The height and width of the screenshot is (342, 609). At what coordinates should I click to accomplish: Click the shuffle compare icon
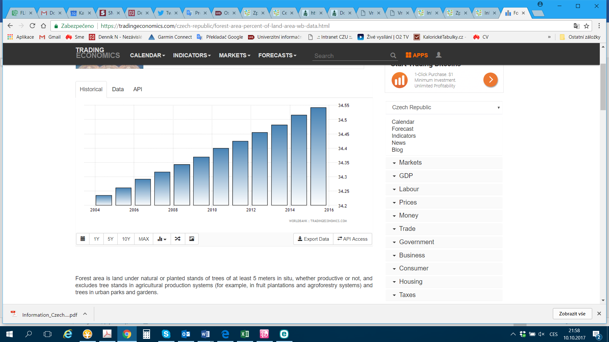[x=178, y=239]
